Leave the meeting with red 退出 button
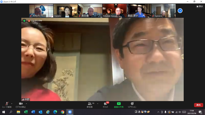 (x=199, y=105)
